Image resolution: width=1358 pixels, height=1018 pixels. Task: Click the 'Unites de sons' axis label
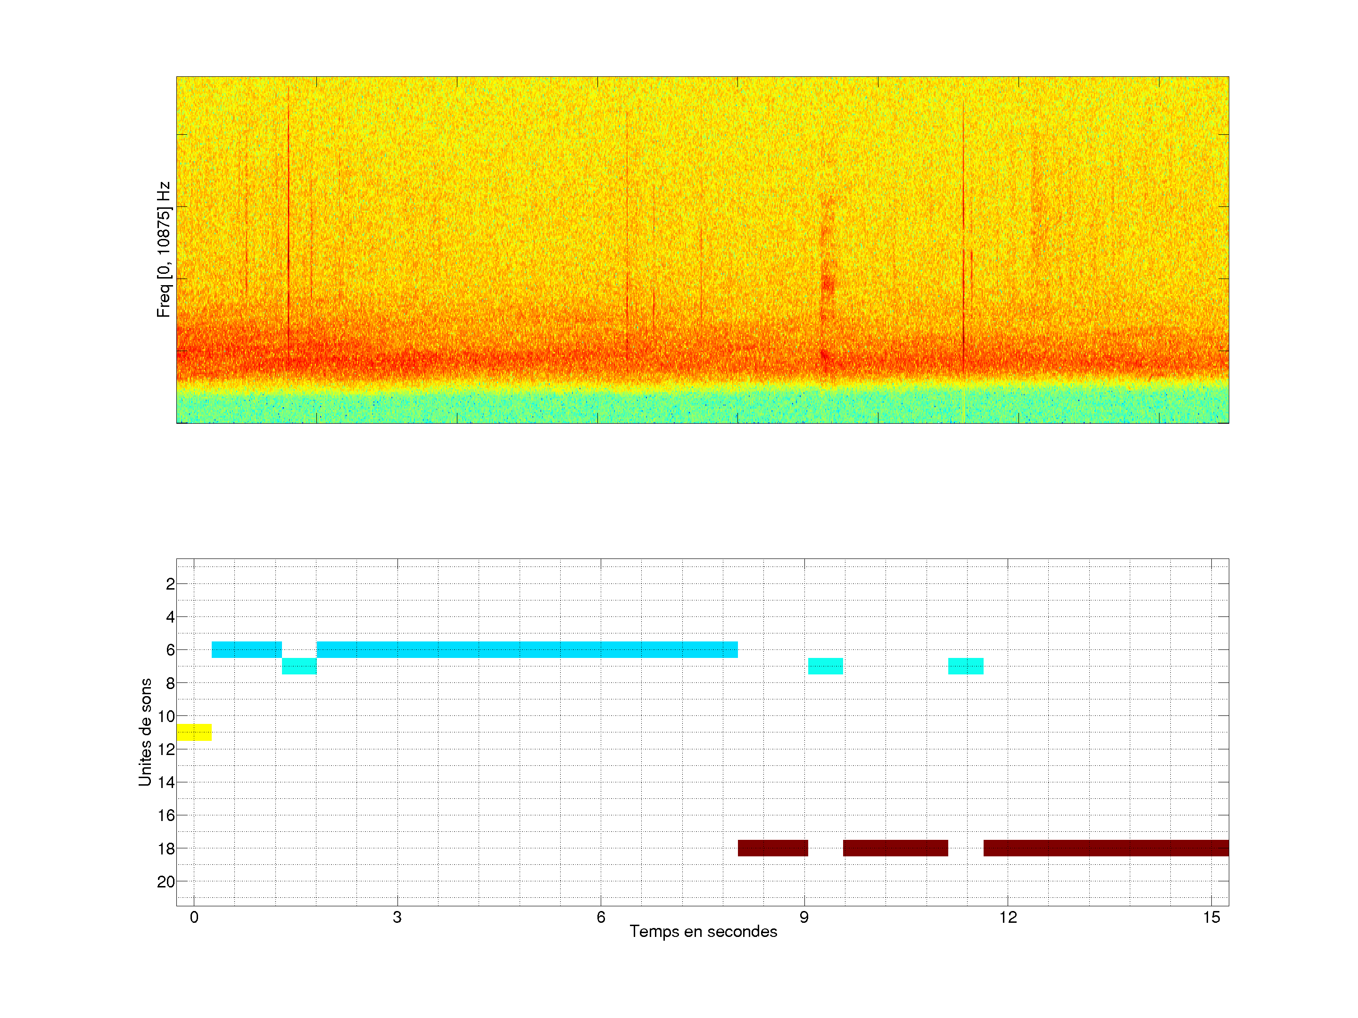145,732
